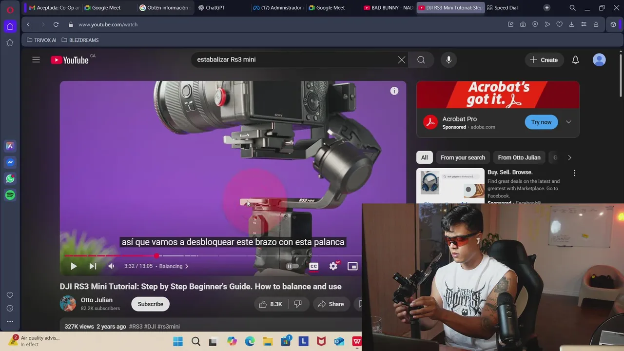The image size is (624, 351).
Task: Open the BLEZDREAMS bookmarks folder
Action: coord(80,40)
